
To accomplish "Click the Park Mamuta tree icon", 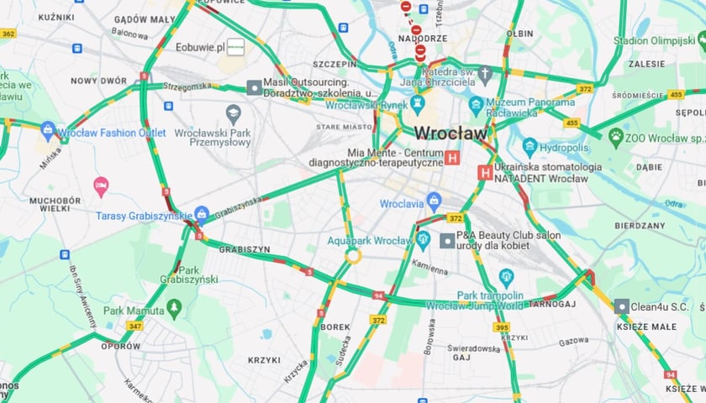I will [174, 309].
